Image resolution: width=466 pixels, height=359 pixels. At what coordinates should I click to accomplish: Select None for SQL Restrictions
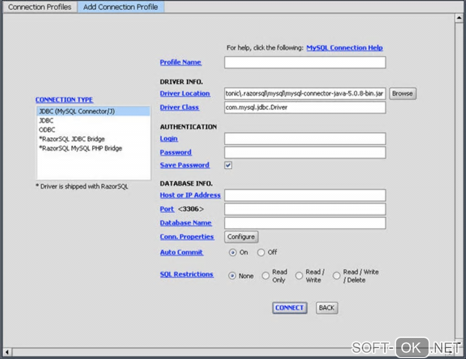(232, 276)
